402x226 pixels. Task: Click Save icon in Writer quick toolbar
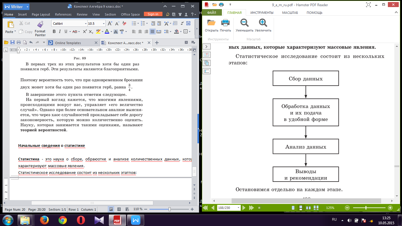click(x=12, y=42)
